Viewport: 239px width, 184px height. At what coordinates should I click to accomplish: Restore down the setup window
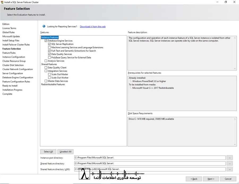tap(226, 2)
